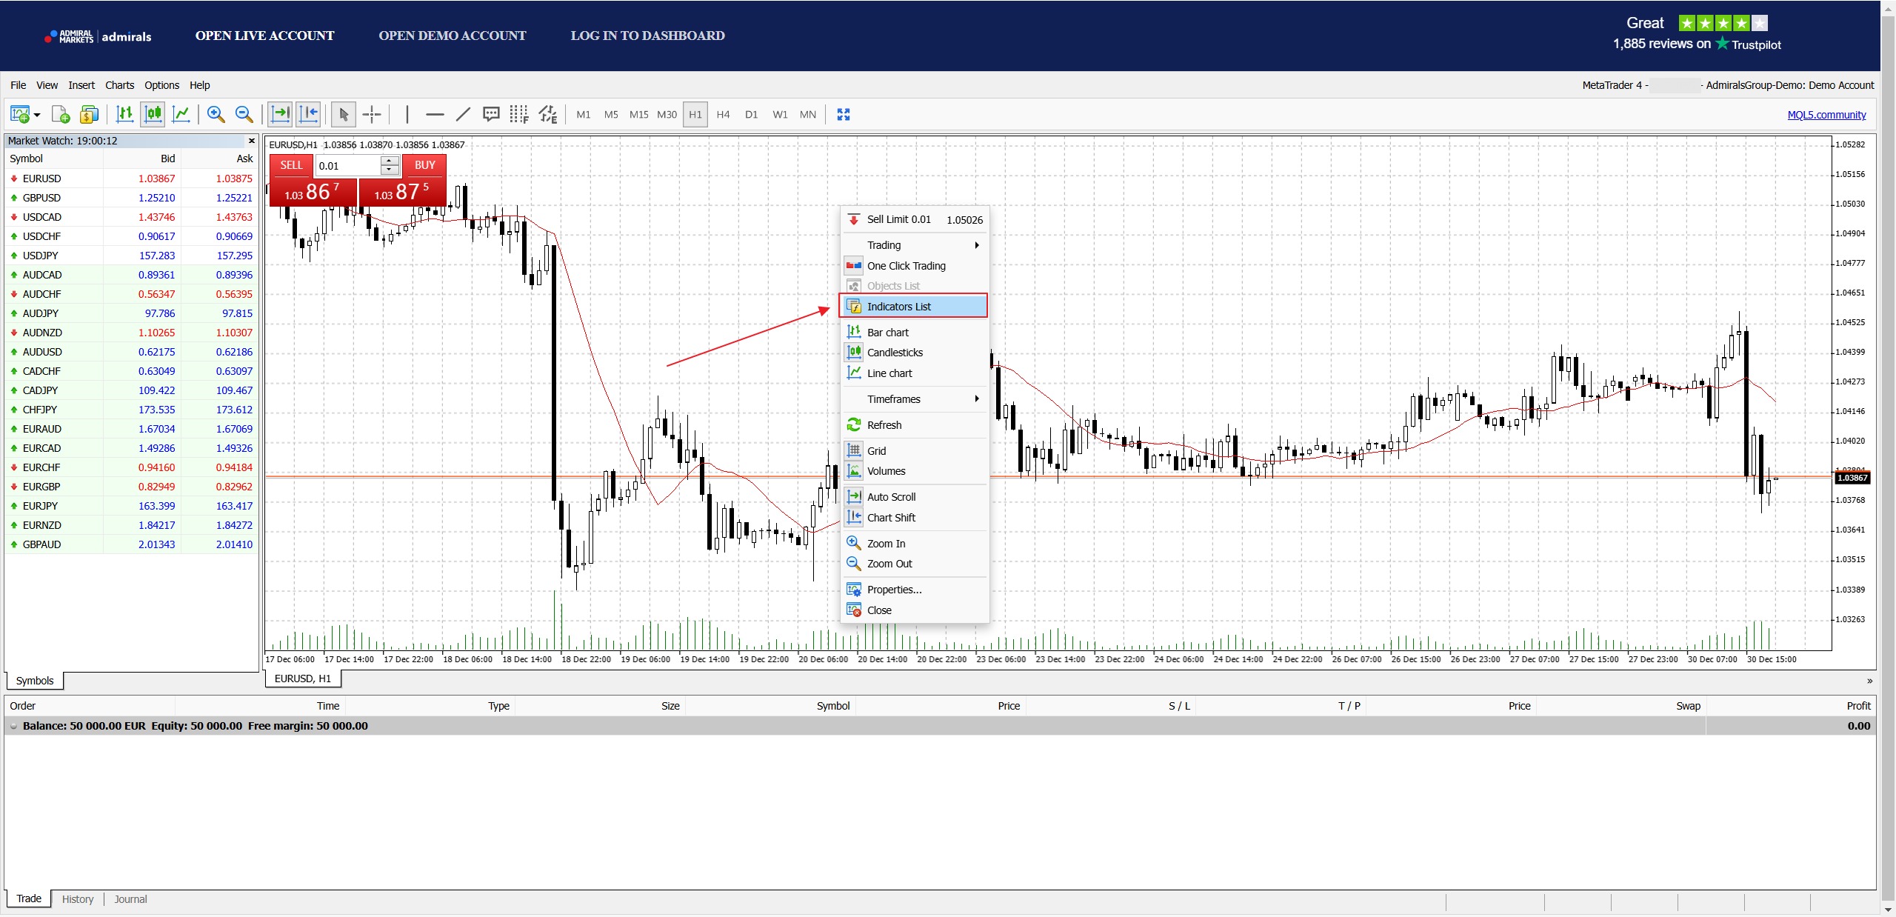Click the text label comment tool
1896x917 pixels.
coord(490,115)
